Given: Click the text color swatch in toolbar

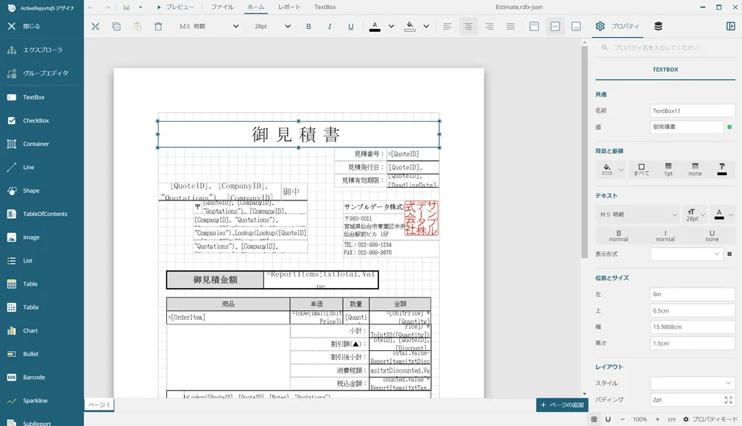Looking at the screenshot, I should pyautogui.click(x=375, y=27).
